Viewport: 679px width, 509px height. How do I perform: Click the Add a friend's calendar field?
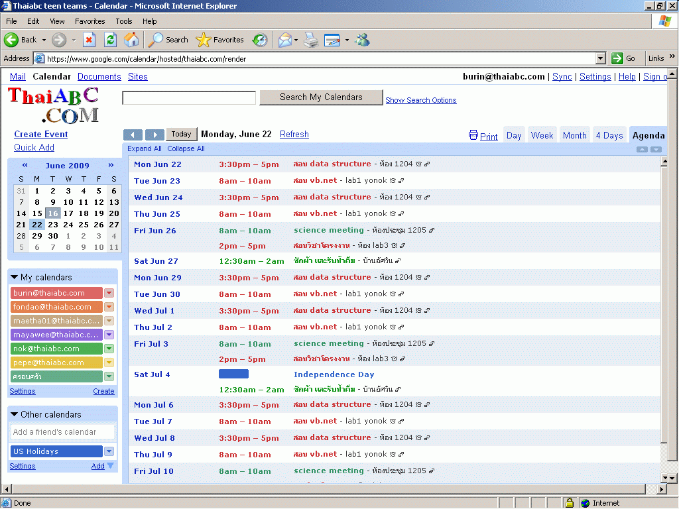coord(62,432)
